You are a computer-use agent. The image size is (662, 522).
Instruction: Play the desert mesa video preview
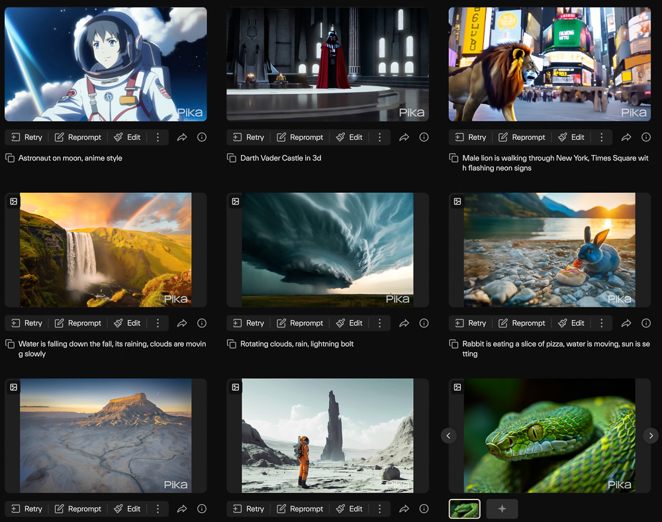(105, 436)
